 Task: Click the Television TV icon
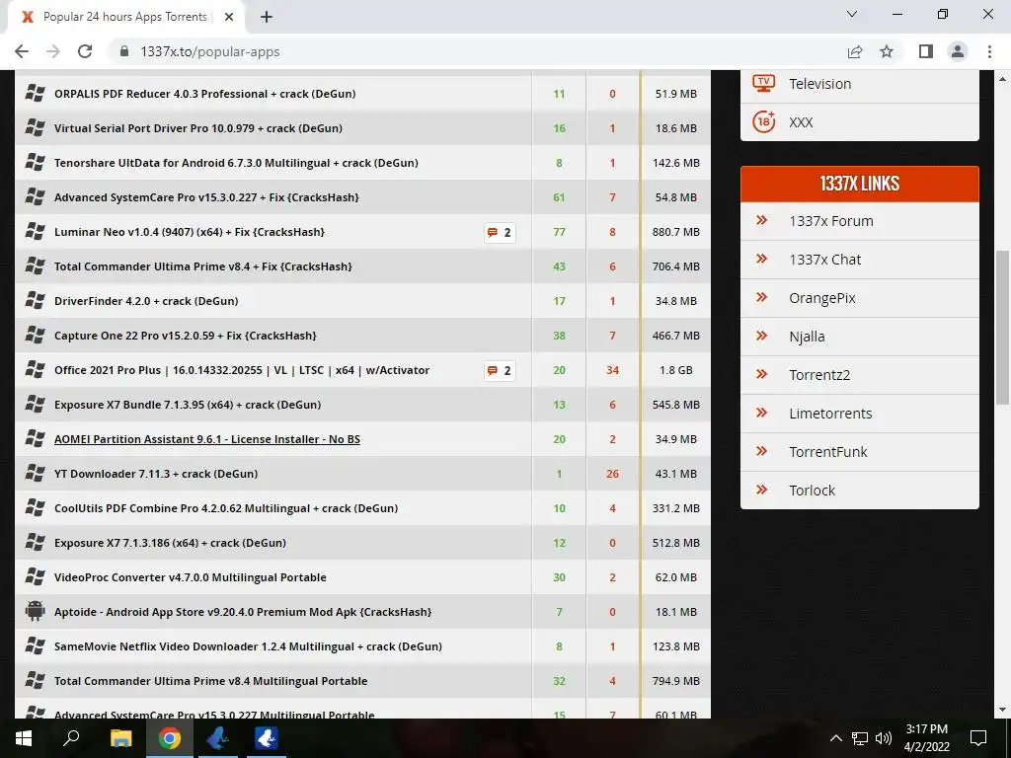pyautogui.click(x=763, y=83)
